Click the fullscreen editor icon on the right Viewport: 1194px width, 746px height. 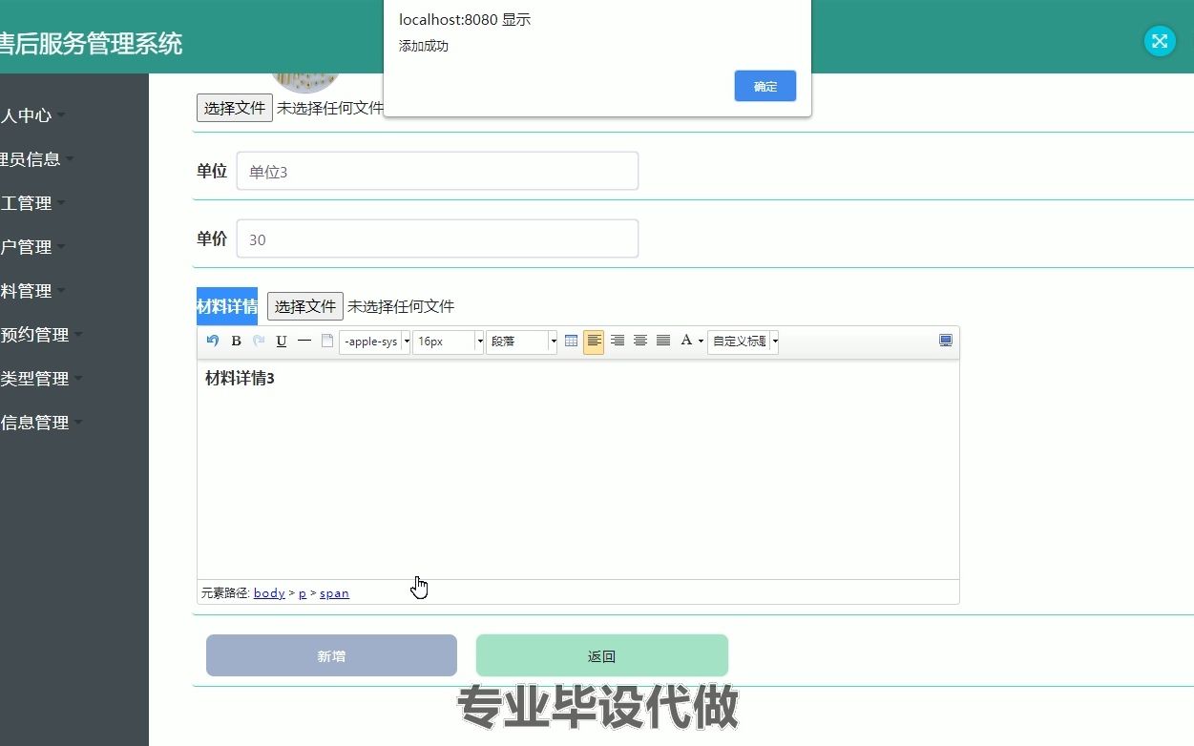[x=945, y=341]
